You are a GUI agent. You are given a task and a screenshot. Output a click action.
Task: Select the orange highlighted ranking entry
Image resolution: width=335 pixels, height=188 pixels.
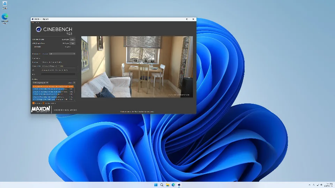[x=52, y=86]
